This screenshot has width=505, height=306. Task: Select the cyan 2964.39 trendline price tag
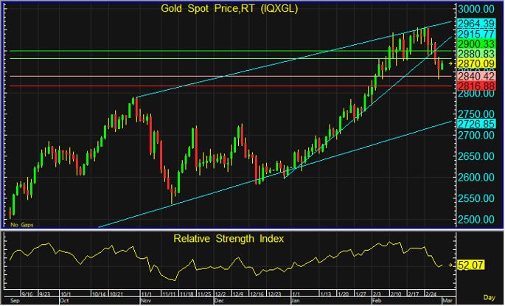click(476, 24)
